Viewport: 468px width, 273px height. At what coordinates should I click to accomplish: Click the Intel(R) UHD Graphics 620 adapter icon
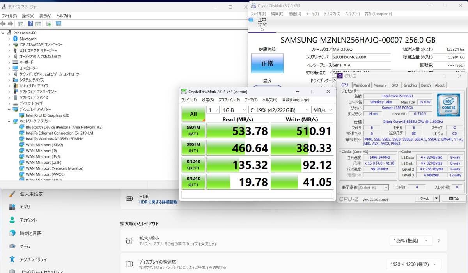click(22, 115)
